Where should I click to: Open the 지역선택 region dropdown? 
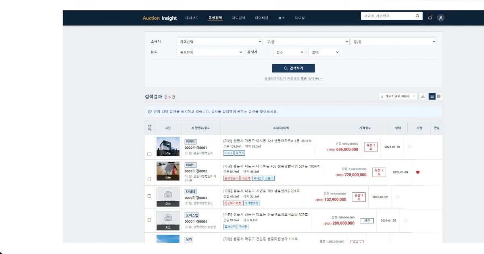point(219,42)
